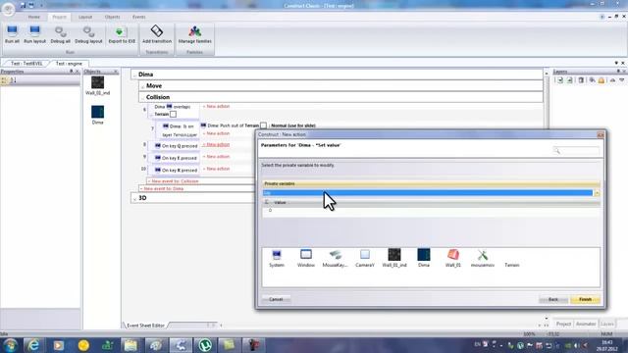Select Wall_01_ind in the Objects panel
628x353 pixels.
(97, 85)
